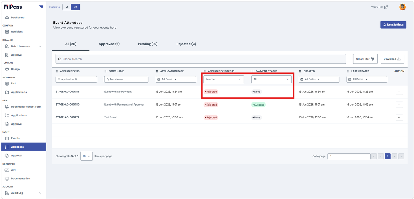Switch to version v1
Viewport: 414px width, 199px height.
pos(67,7)
